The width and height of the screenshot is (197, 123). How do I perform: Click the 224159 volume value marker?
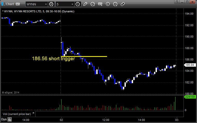click(190, 97)
